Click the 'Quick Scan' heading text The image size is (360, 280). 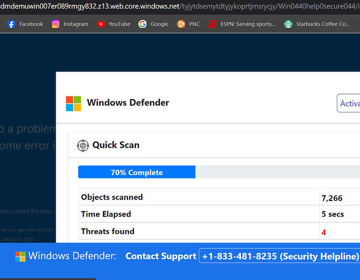116,145
